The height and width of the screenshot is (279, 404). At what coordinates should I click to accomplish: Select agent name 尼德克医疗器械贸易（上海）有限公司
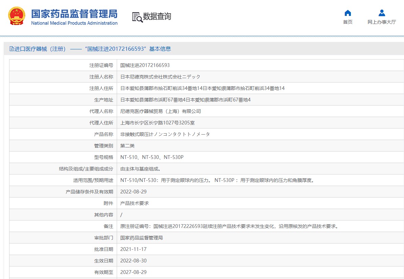160,111
